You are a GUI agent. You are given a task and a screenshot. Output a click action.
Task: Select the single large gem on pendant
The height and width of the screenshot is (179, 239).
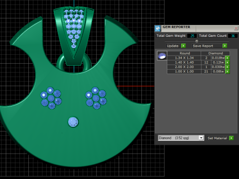point(73,122)
